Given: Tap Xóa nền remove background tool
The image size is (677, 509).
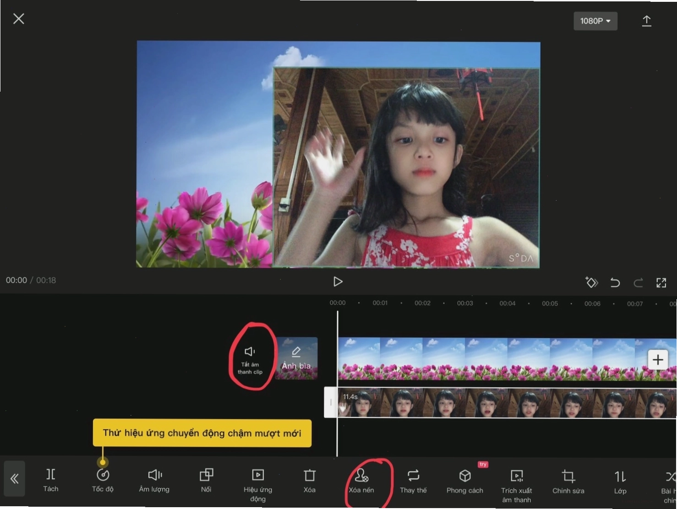Looking at the screenshot, I should (x=361, y=481).
